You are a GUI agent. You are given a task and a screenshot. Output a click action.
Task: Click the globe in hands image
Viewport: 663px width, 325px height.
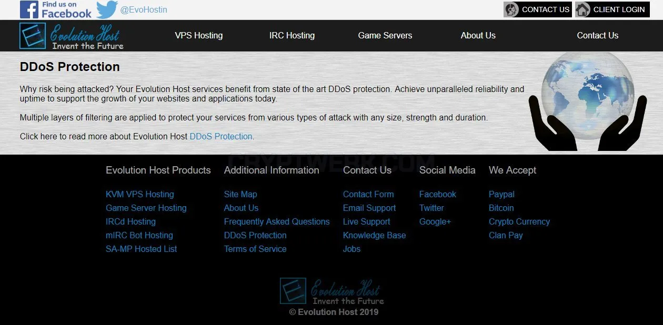pos(588,101)
